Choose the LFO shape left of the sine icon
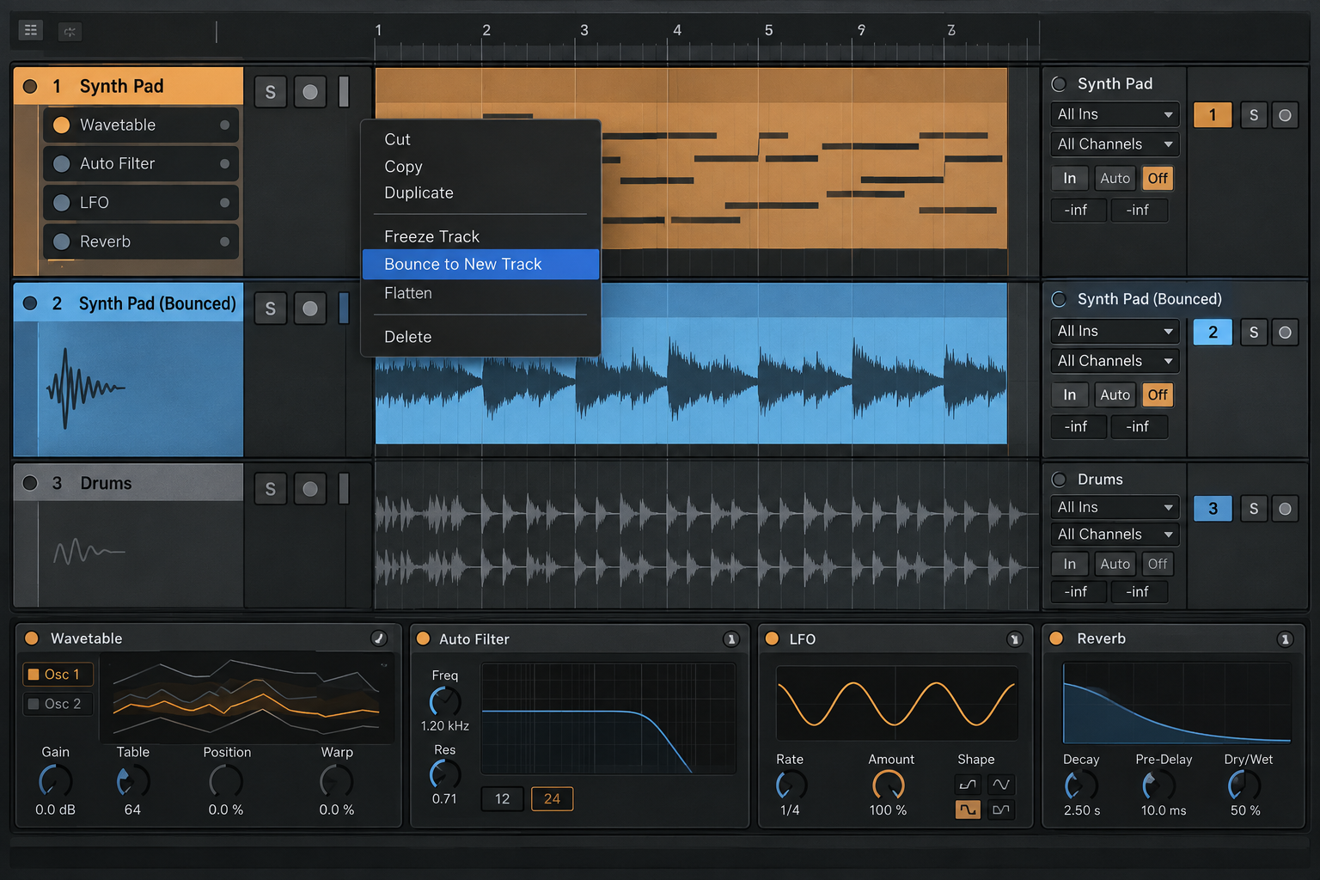 (x=968, y=784)
